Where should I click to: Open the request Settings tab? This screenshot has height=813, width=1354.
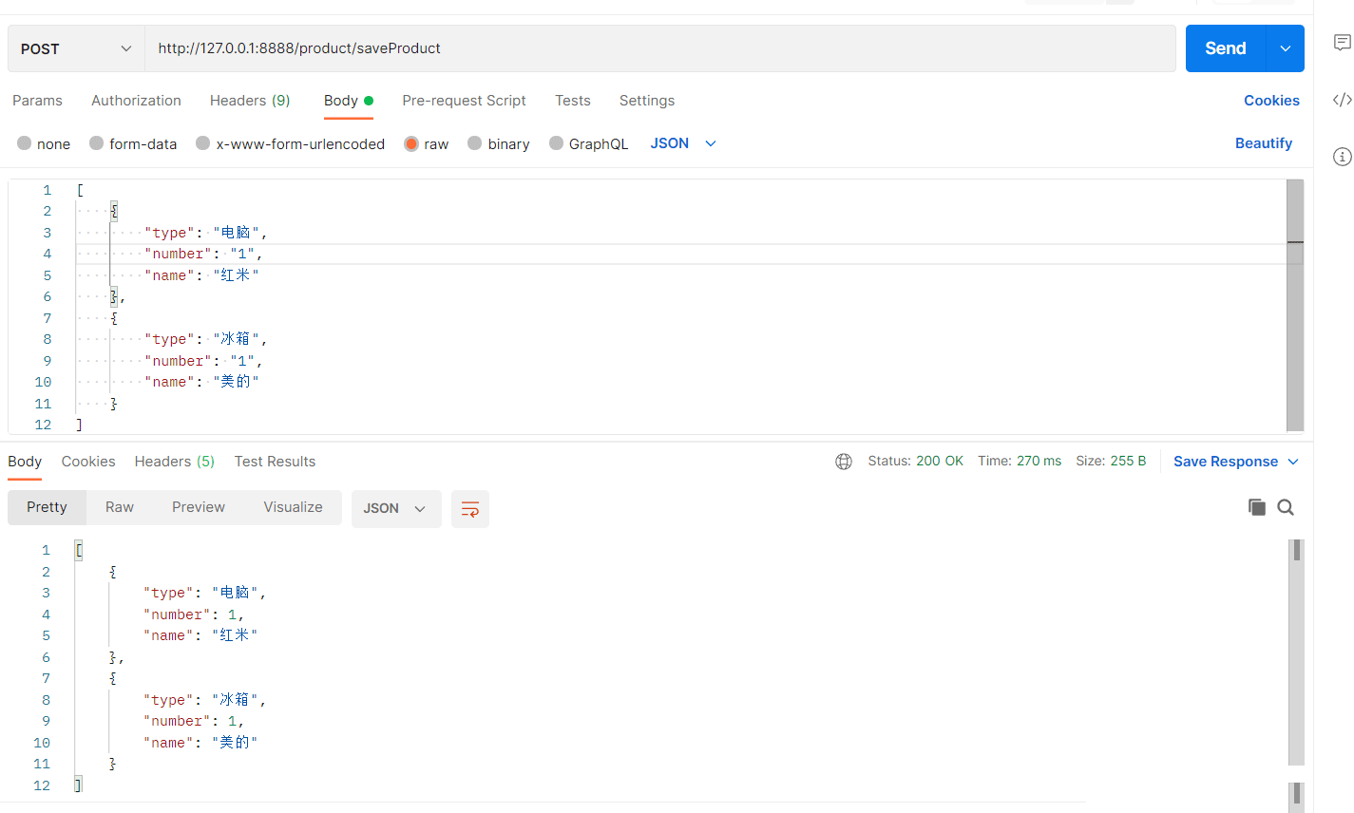pyautogui.click(x=647, y=101)
